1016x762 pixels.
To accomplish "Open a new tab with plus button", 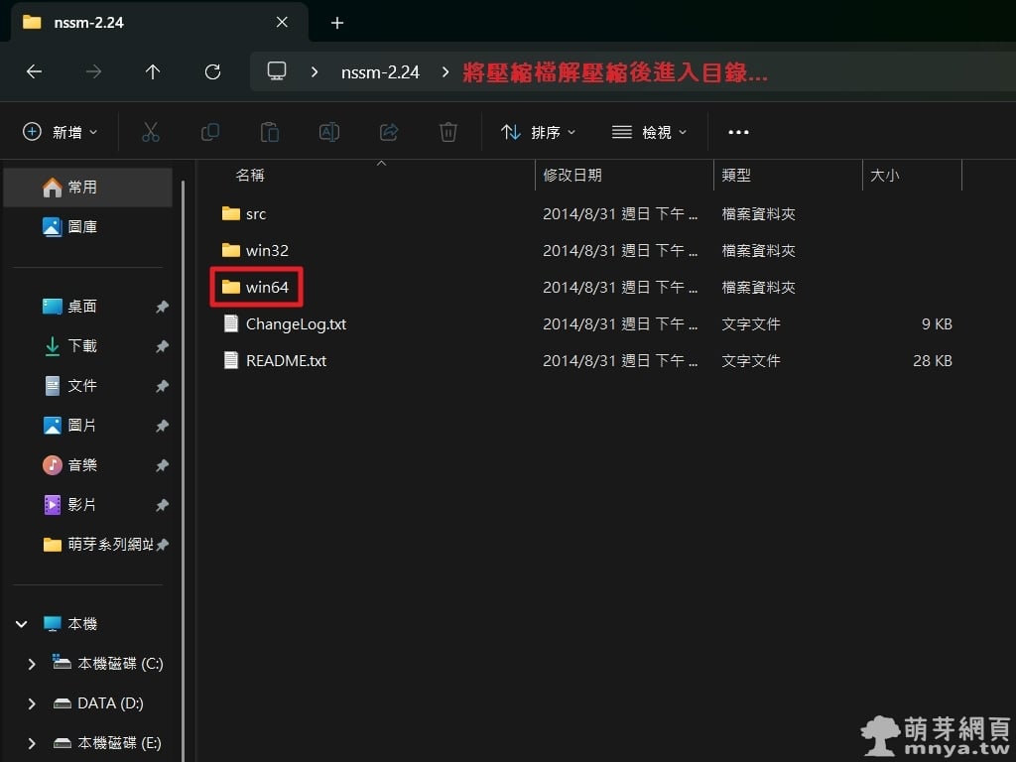I will pos(337,22).
